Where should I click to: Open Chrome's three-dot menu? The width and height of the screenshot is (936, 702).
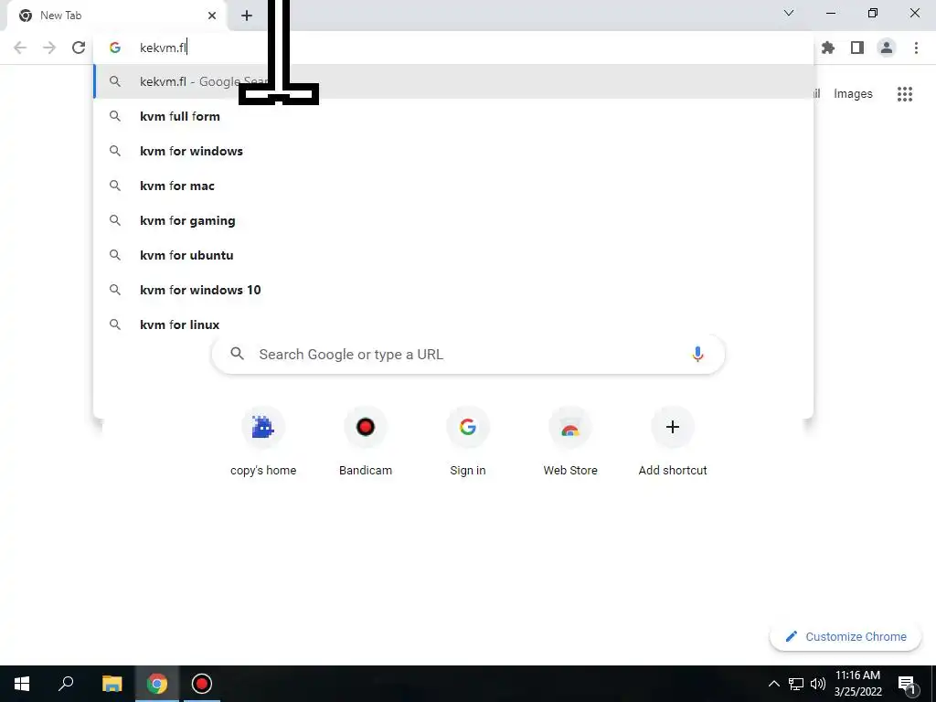tap(916, 48)
